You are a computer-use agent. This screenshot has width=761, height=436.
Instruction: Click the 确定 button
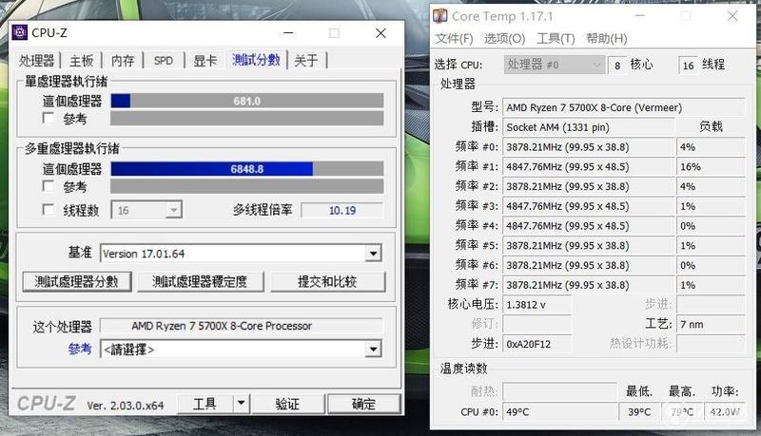364,403
